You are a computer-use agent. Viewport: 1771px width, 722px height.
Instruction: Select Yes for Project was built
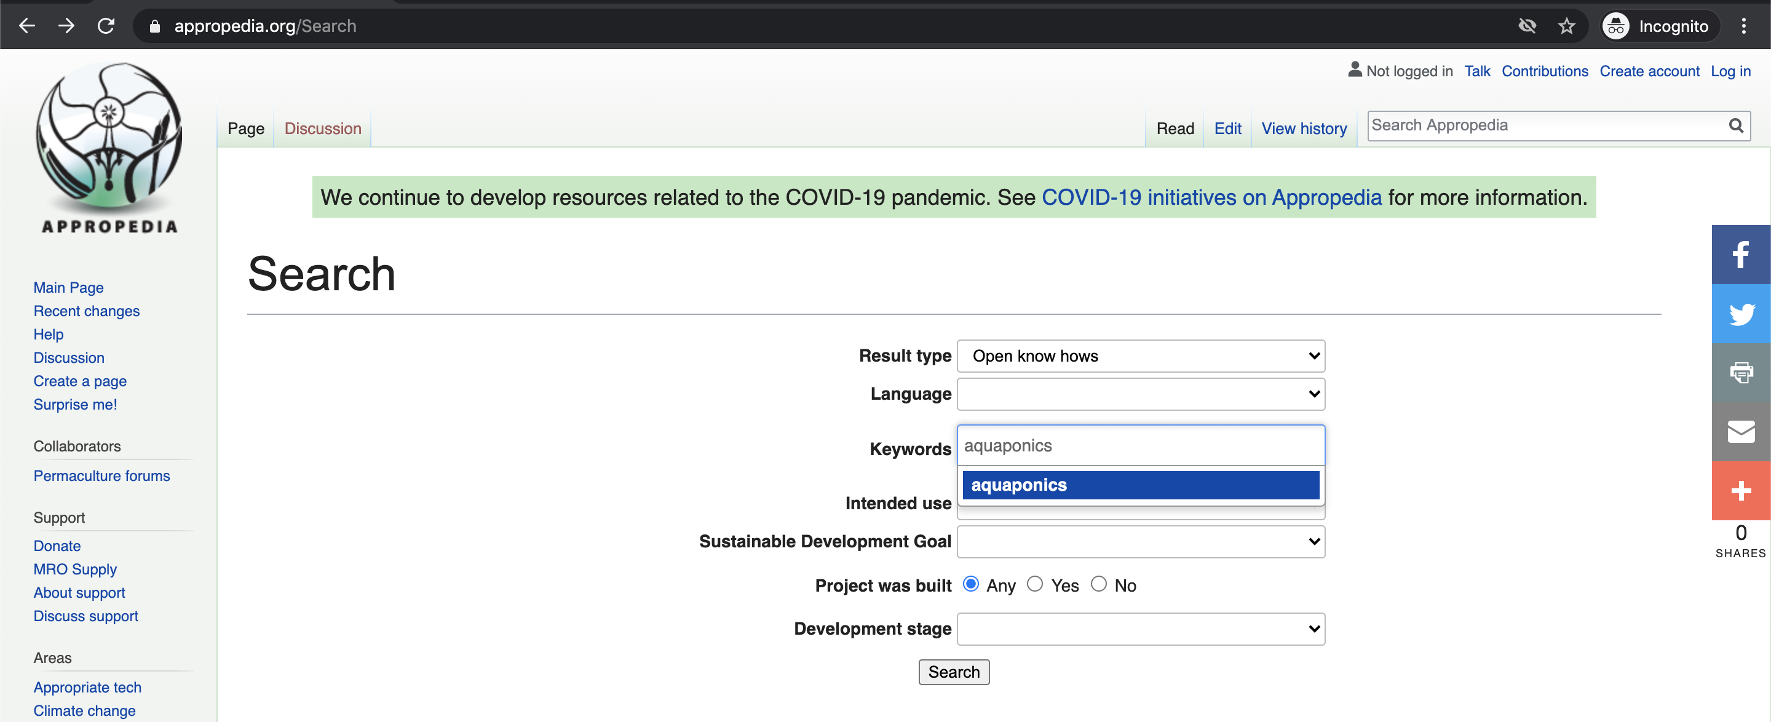point(1034,584)
